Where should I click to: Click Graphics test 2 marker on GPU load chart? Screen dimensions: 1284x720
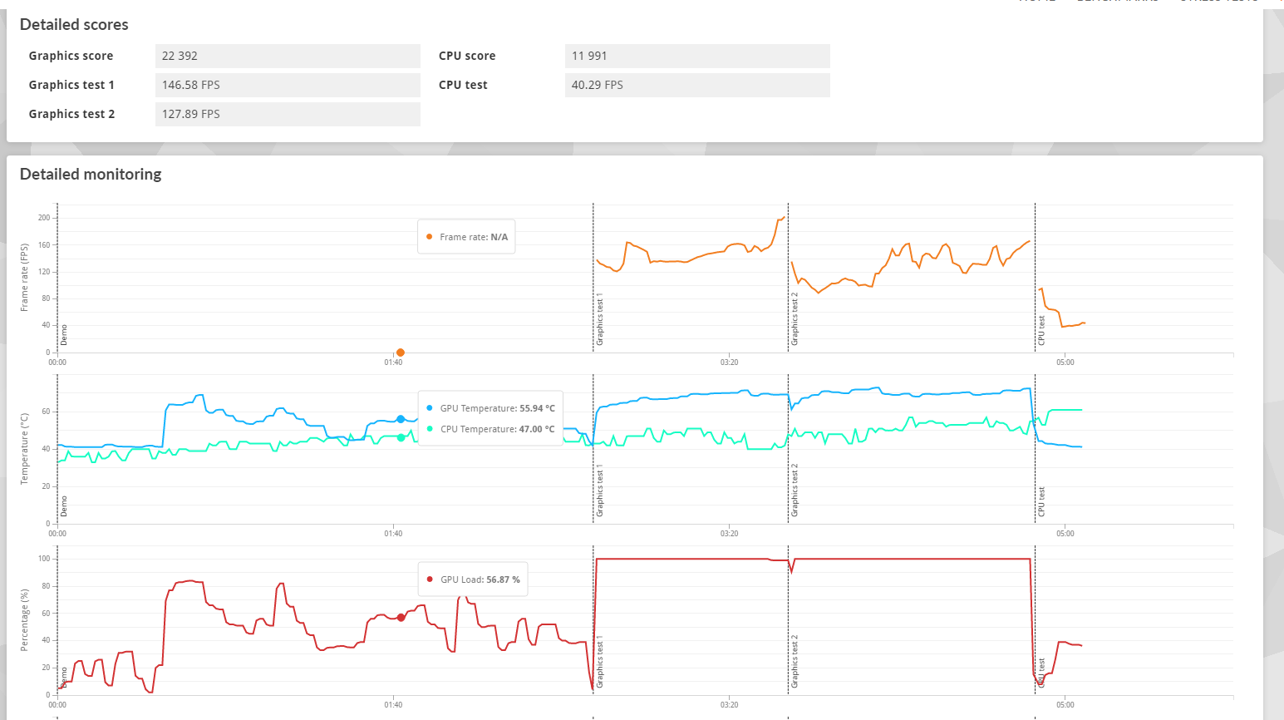(795, 662)
